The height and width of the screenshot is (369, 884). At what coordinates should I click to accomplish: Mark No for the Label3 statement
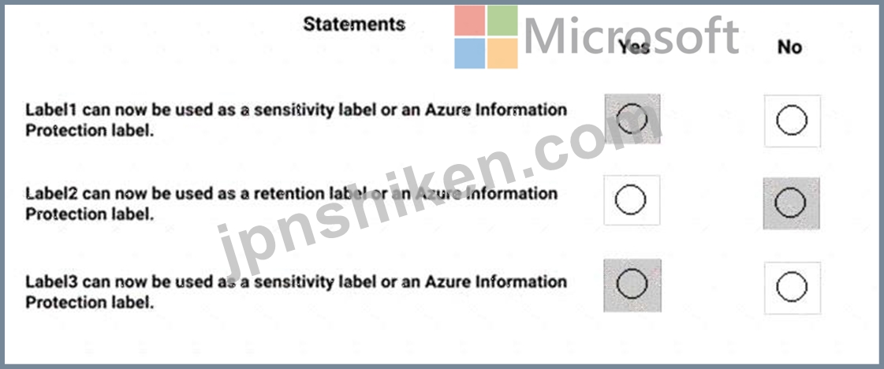tap(792, 287)
